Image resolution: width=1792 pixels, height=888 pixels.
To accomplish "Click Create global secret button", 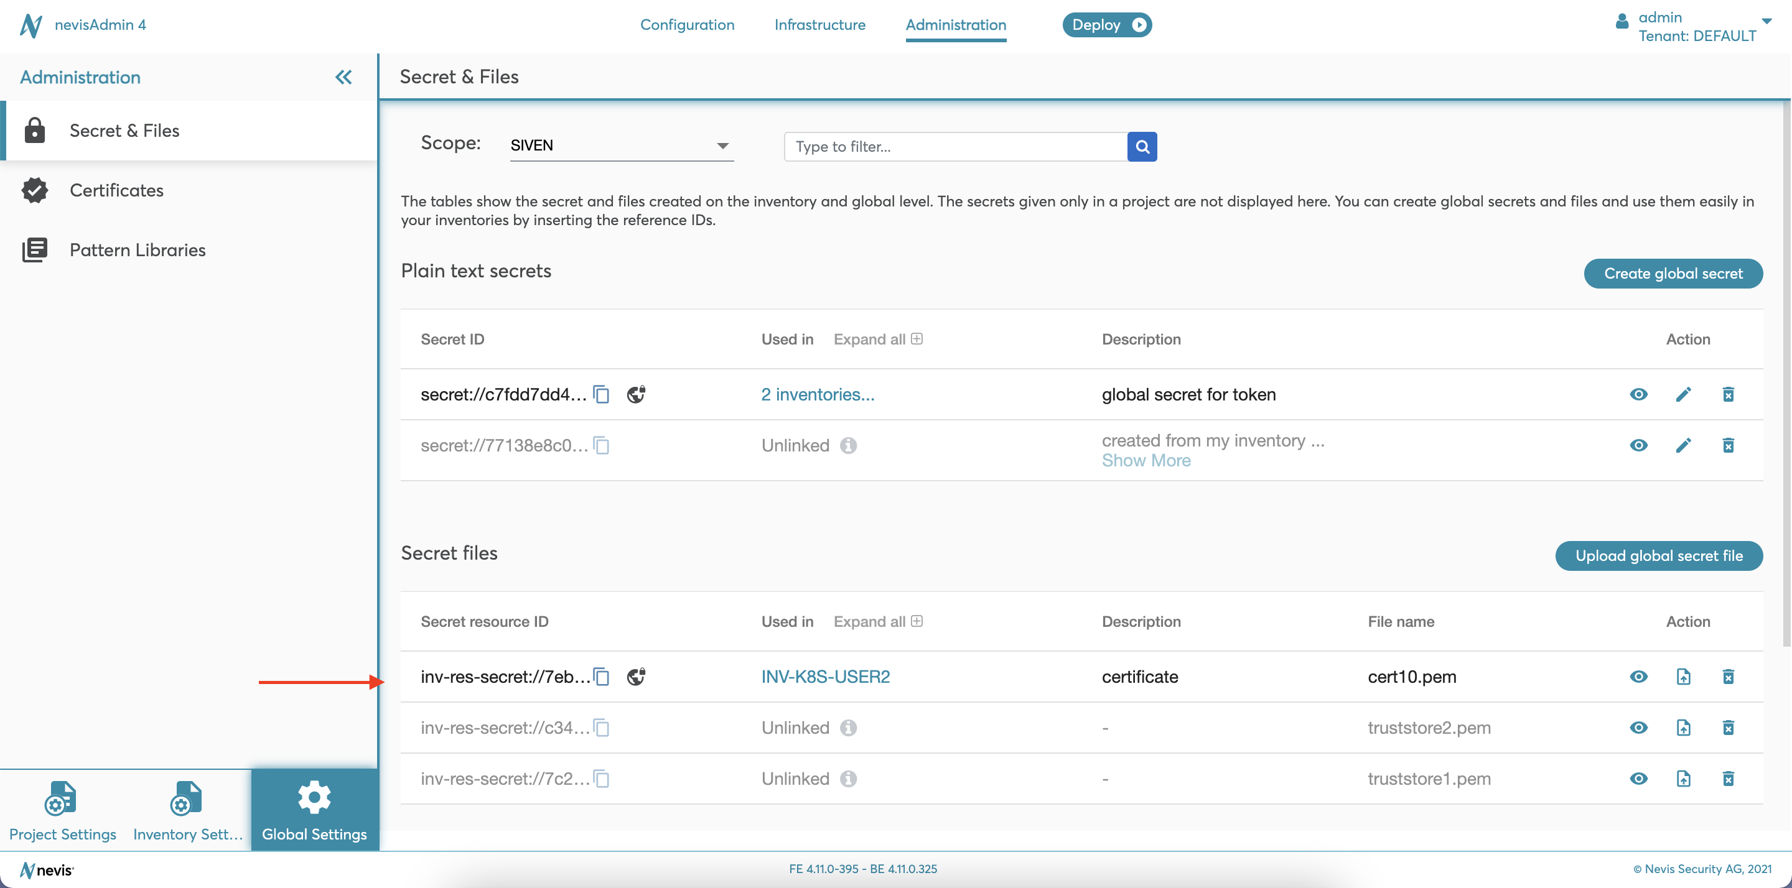I will pyautogui.click(x=1673, y=273).
